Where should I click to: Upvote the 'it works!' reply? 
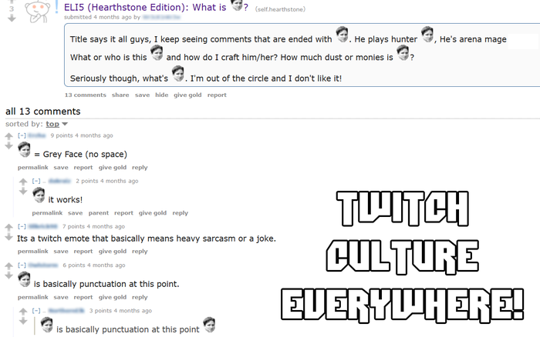click(x=23, y=182)
